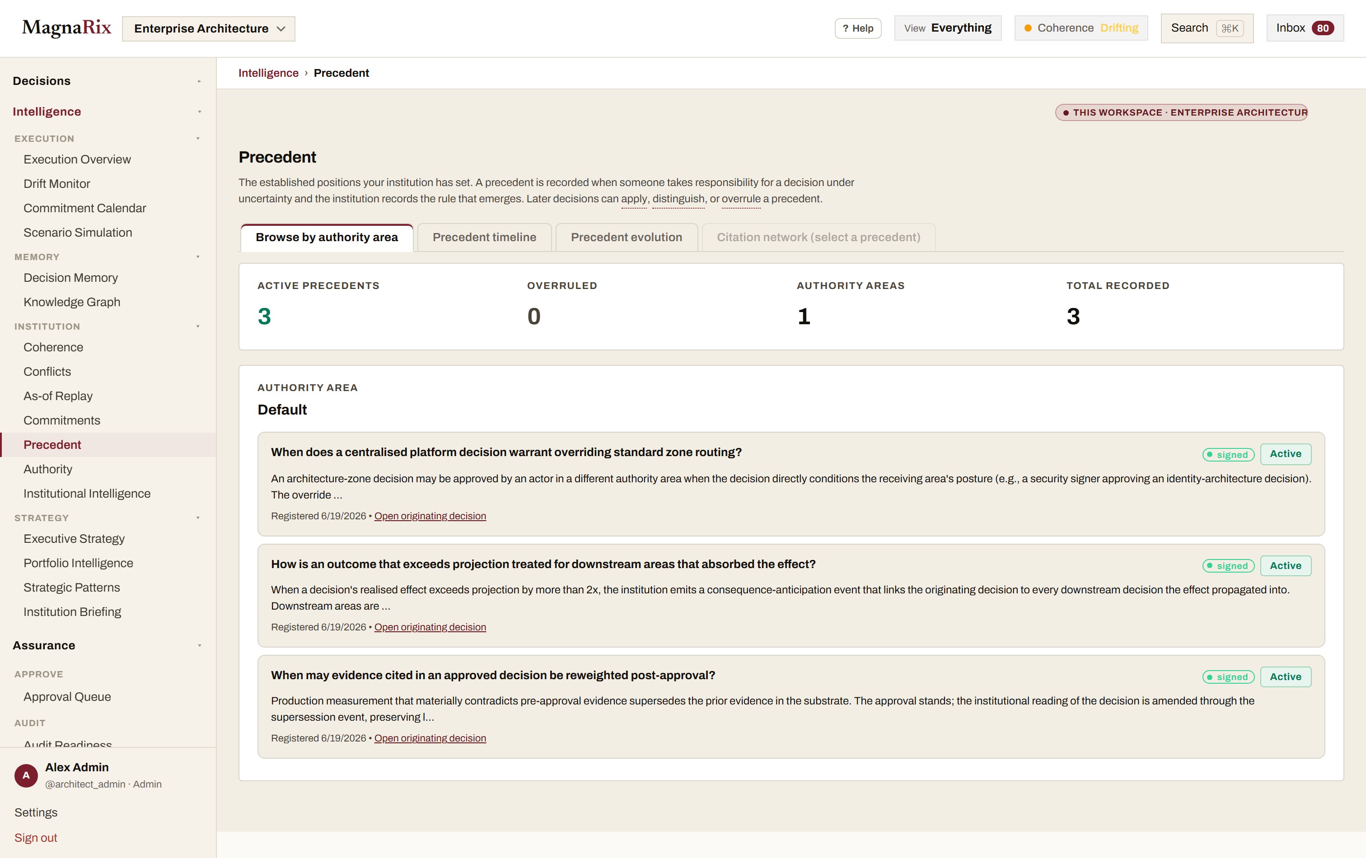Collapse the Execution subsection arrow
This screenshot has height=858, width=1366.
click(198, 138)
